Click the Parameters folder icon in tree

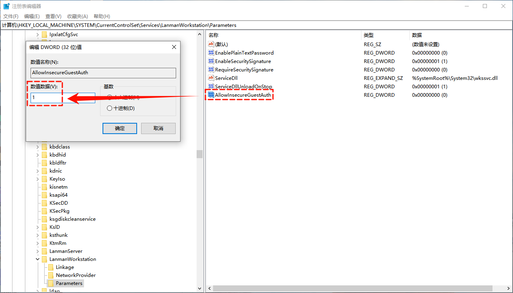click(x=51, y=283)
